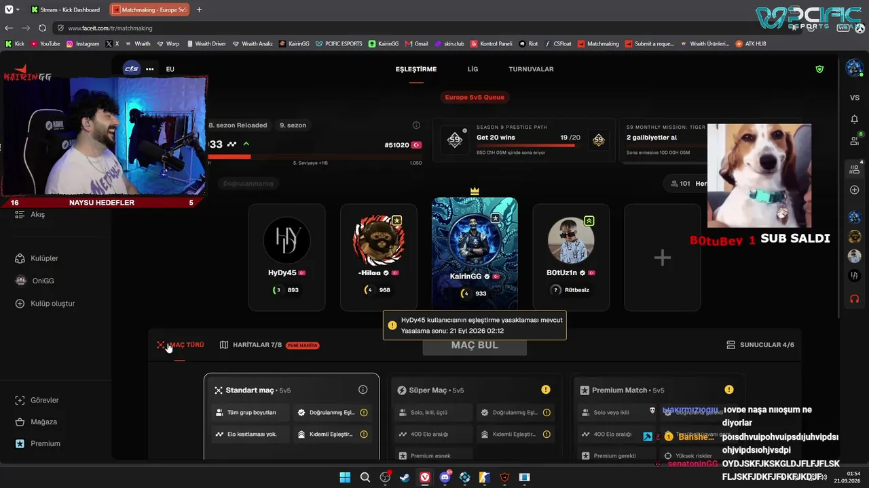
Task: Open the OniGG club link
Action: coord(43,281)
